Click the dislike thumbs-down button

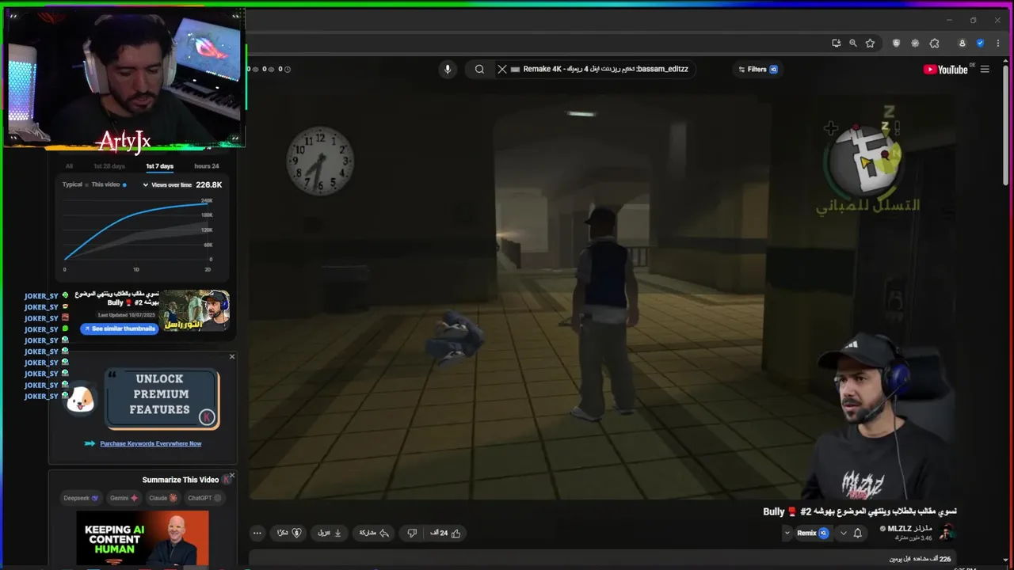(412, 533)
